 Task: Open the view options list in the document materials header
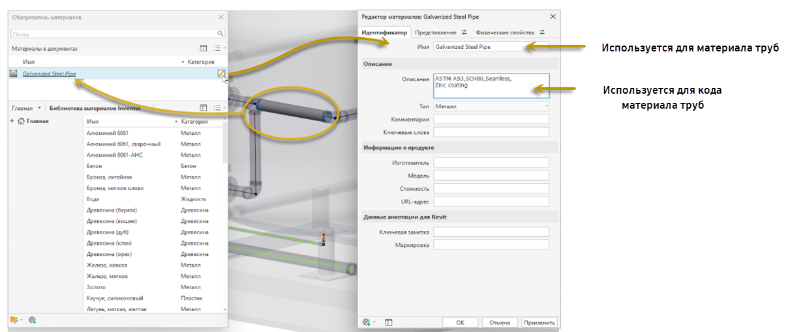(x=219, y=48)
